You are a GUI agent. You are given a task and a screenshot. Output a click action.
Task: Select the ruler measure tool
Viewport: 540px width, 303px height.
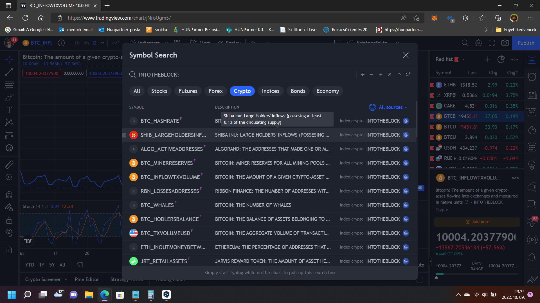[x=9, y=165]
